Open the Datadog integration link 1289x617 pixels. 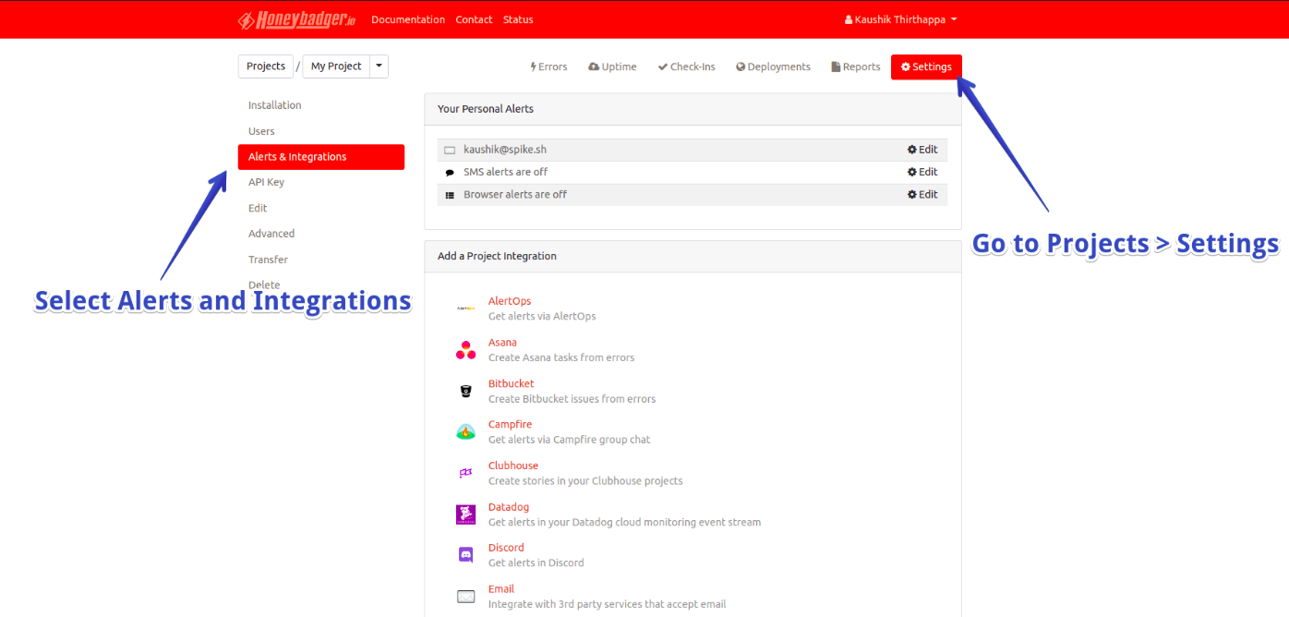click(x=509, y=507)
